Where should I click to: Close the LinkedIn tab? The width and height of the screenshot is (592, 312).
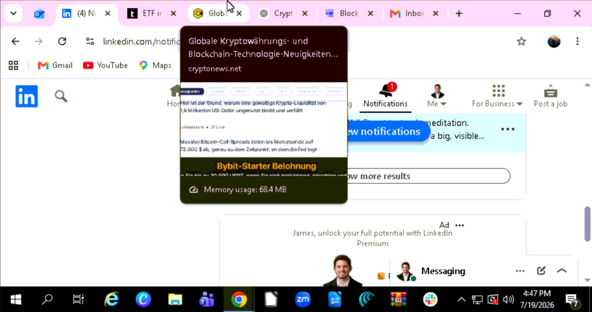pos(108,14)
